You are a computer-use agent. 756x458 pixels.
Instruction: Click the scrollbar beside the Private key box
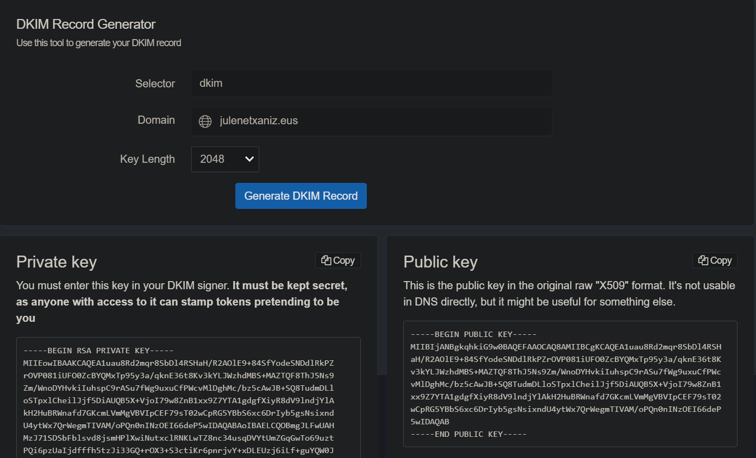click(x=380, y=304)
